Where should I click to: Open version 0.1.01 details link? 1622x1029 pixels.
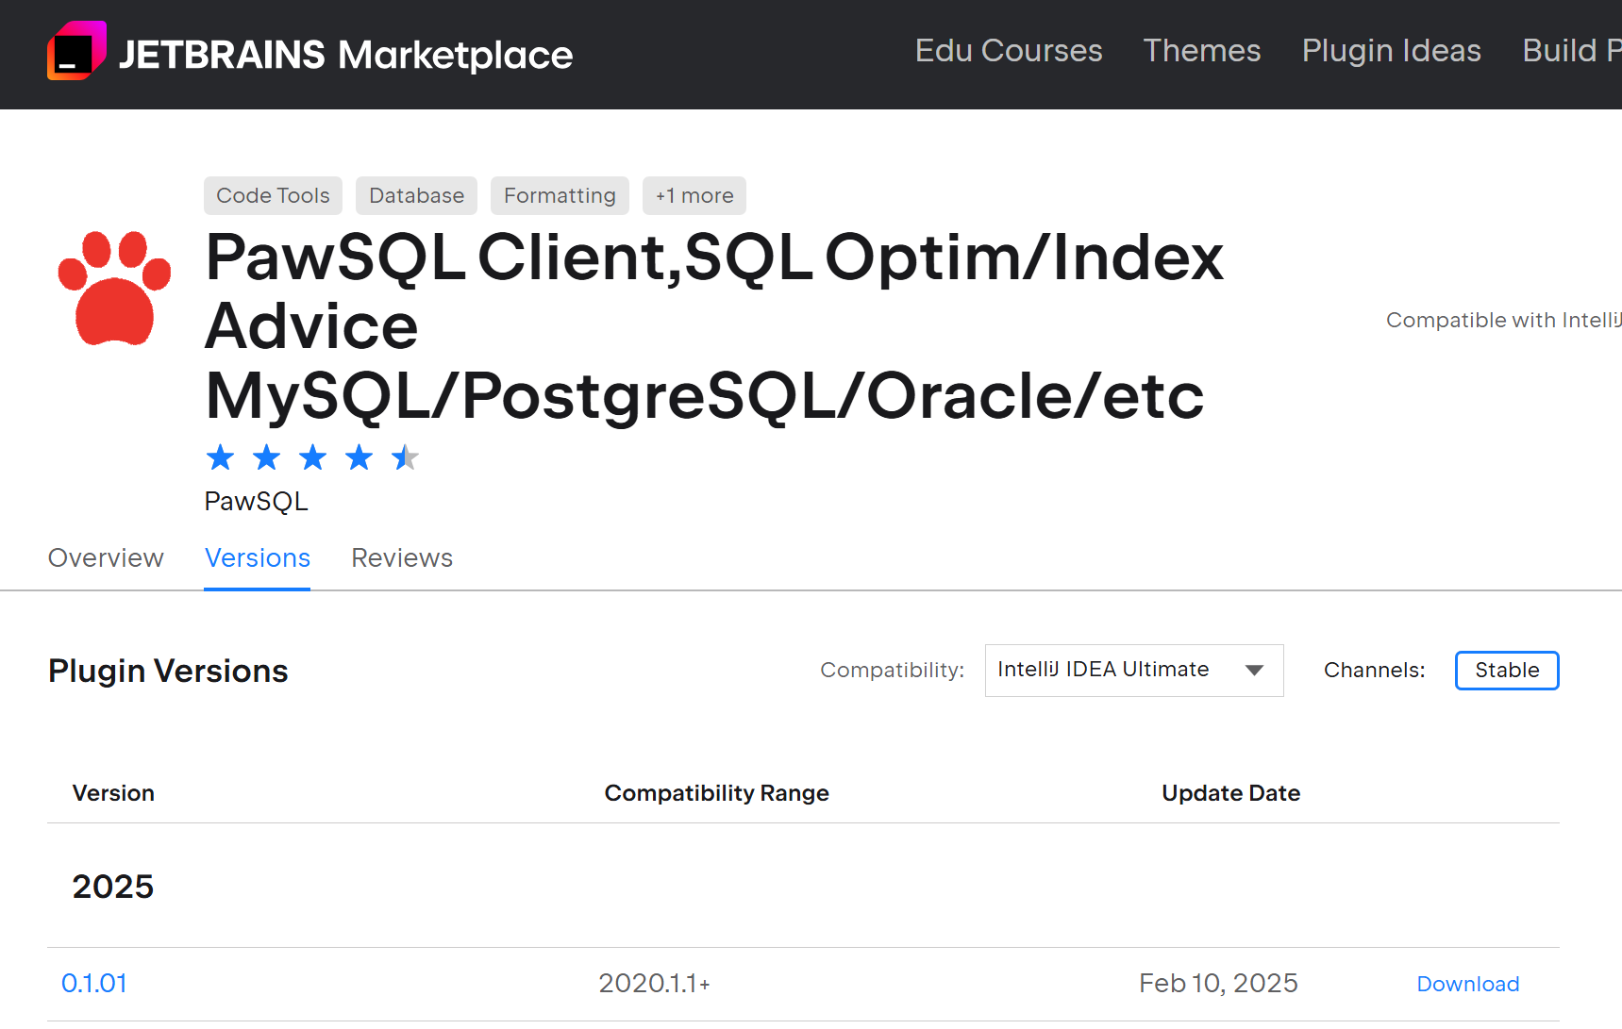pyautogui.click(x=94, y=984)
